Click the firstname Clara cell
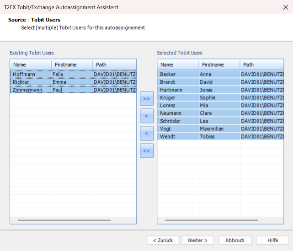The image size is (293, 251). pos(219,113)
